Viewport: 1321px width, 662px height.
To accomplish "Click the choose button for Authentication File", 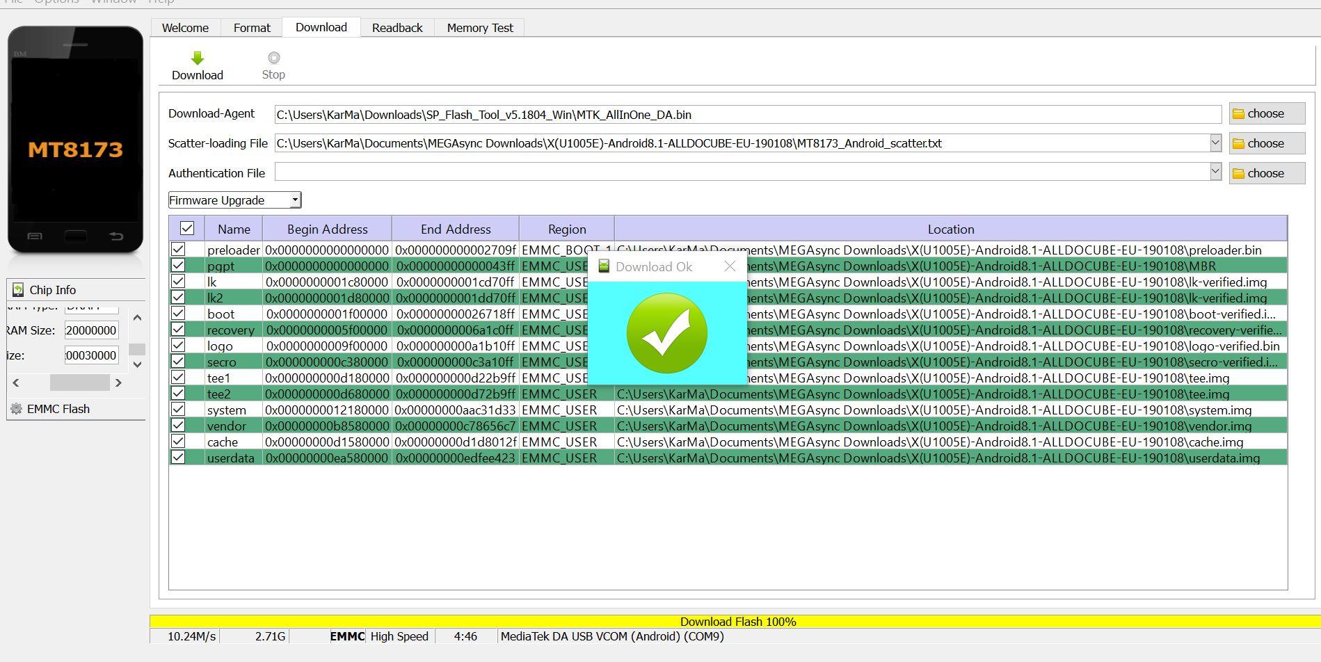I will click(1267, 172).
